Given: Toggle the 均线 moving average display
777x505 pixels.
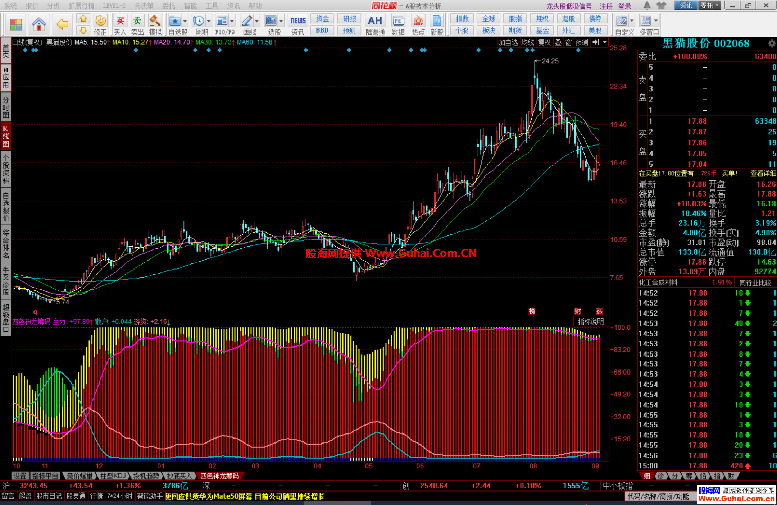Looking at the screenshot, I should click(527, 42).
